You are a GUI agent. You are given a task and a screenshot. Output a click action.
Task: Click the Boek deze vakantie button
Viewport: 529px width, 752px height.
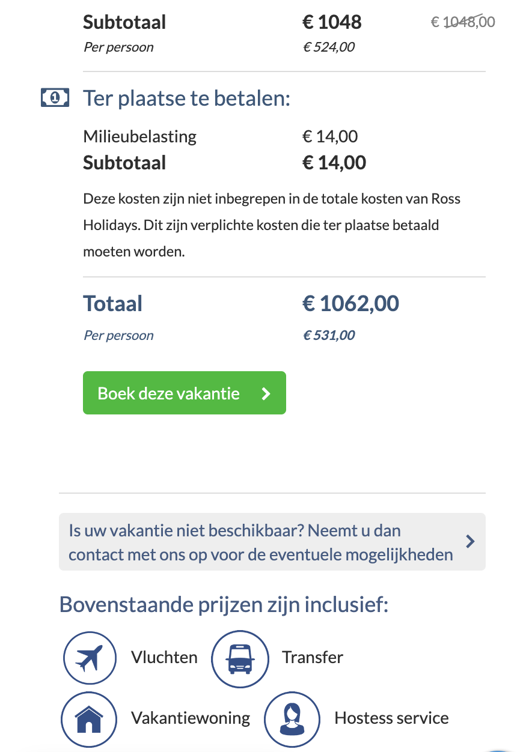click(185, 393)
